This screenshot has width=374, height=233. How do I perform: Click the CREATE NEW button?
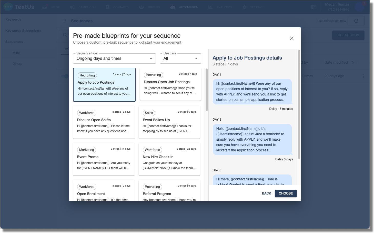348,35
